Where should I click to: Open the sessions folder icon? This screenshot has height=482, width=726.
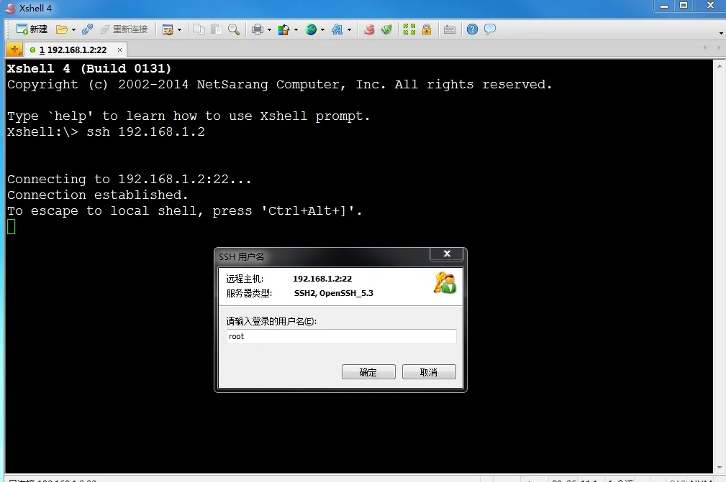(x=62, y=29)
